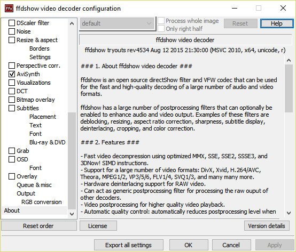Enable Perspective corr. checkbox
The image size is (296, 252).
pyautogui.click(x=12, y=66)
